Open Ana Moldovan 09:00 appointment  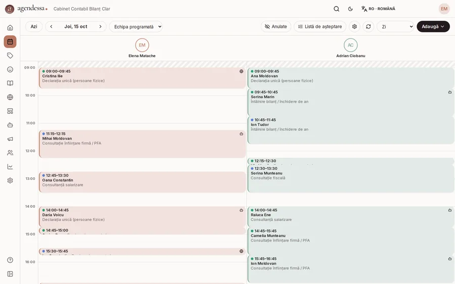pyautogui.click(x=351, y=78)
